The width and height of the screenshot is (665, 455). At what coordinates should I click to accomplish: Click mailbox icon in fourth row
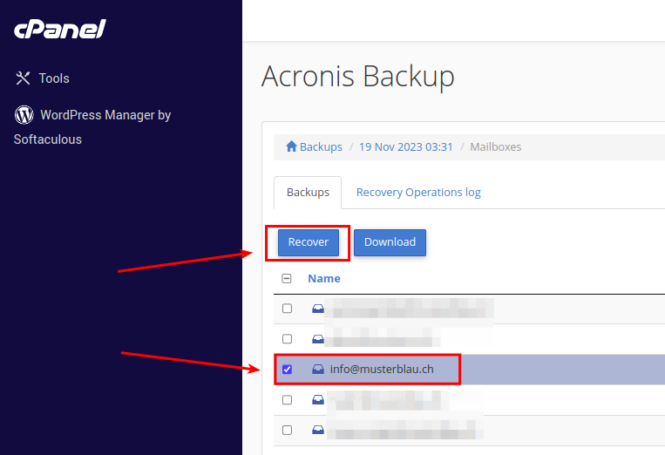(x=318, y=399)
